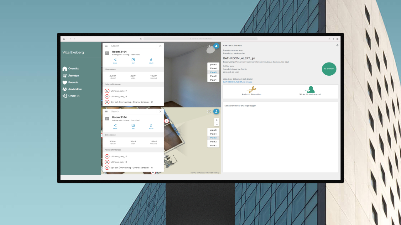Click the 'Skicka till vårdpersonal' person icon
This screenshot has width=401, height=225.
click(310, 89)
